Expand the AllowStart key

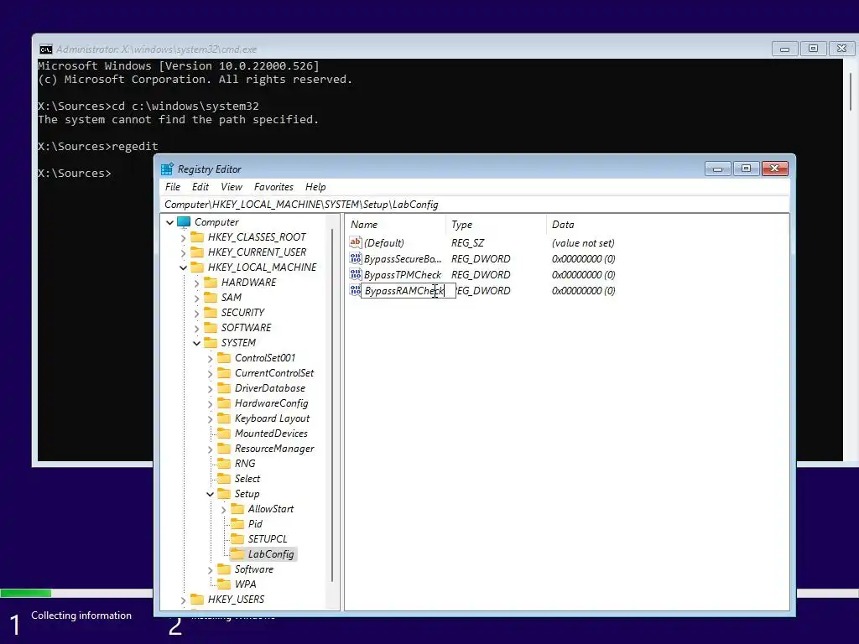(223, 509)
